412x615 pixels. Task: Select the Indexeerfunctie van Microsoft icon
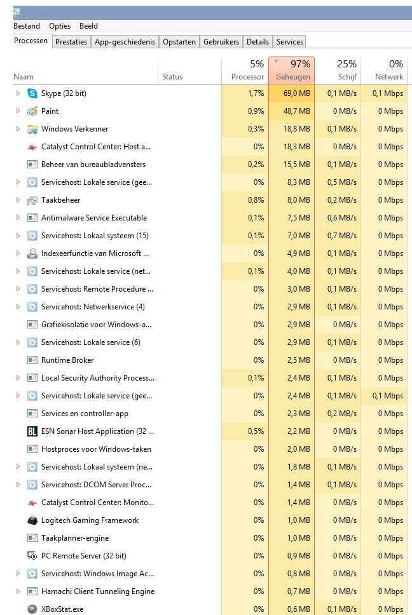(32, 253)
